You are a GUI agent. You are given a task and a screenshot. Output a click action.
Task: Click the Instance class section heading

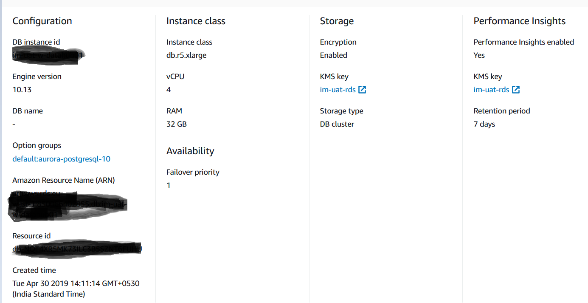pyautogui.click(x=196, y=21)
